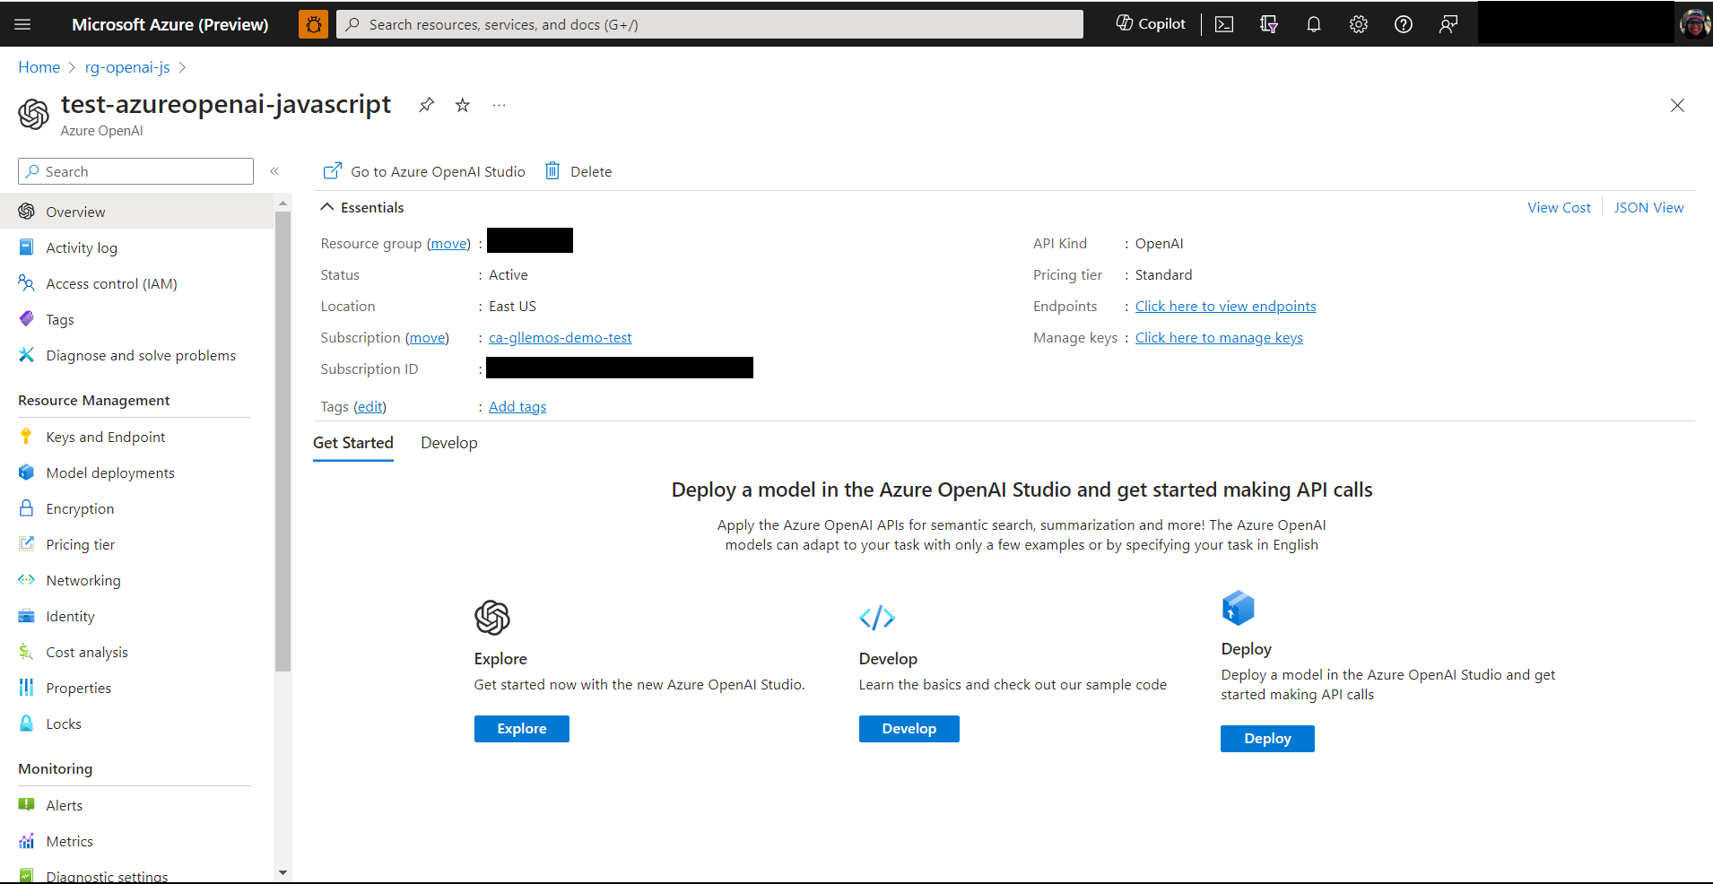Open the Directories and subscriptions filter icon

coord(1268,24)
